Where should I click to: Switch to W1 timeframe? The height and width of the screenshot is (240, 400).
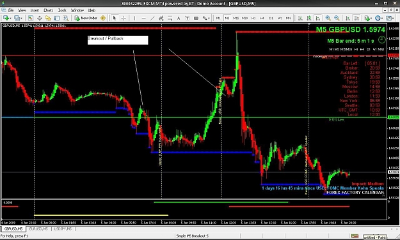click(280, 18)
